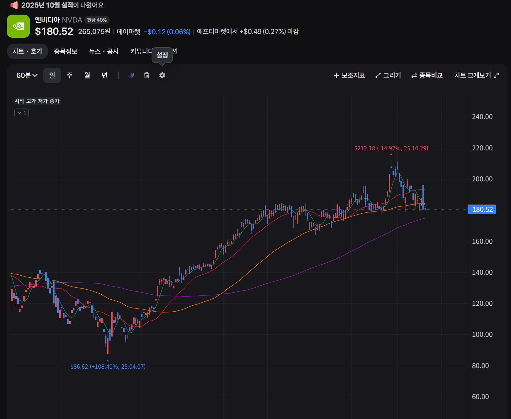Click the $86.62 low price marker

click(108, 367)
